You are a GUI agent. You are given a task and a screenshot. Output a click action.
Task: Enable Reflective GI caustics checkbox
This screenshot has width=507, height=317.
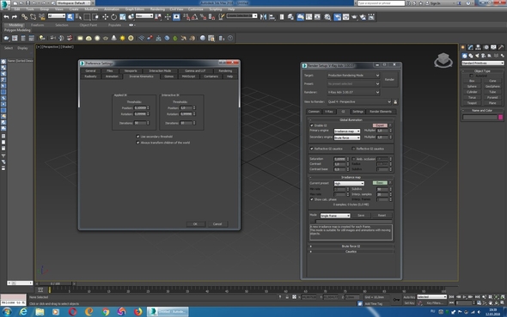[x=353, y=149]
